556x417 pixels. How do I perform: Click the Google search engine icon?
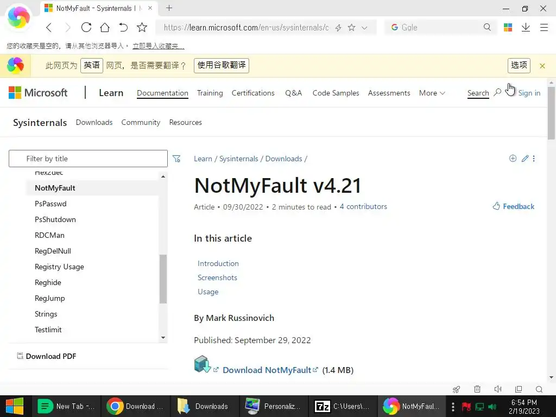tap(394, 27)
